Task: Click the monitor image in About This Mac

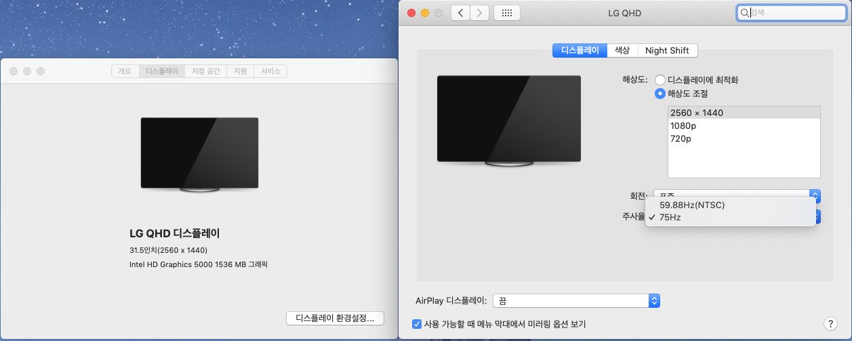Action: tap(199, 155)
